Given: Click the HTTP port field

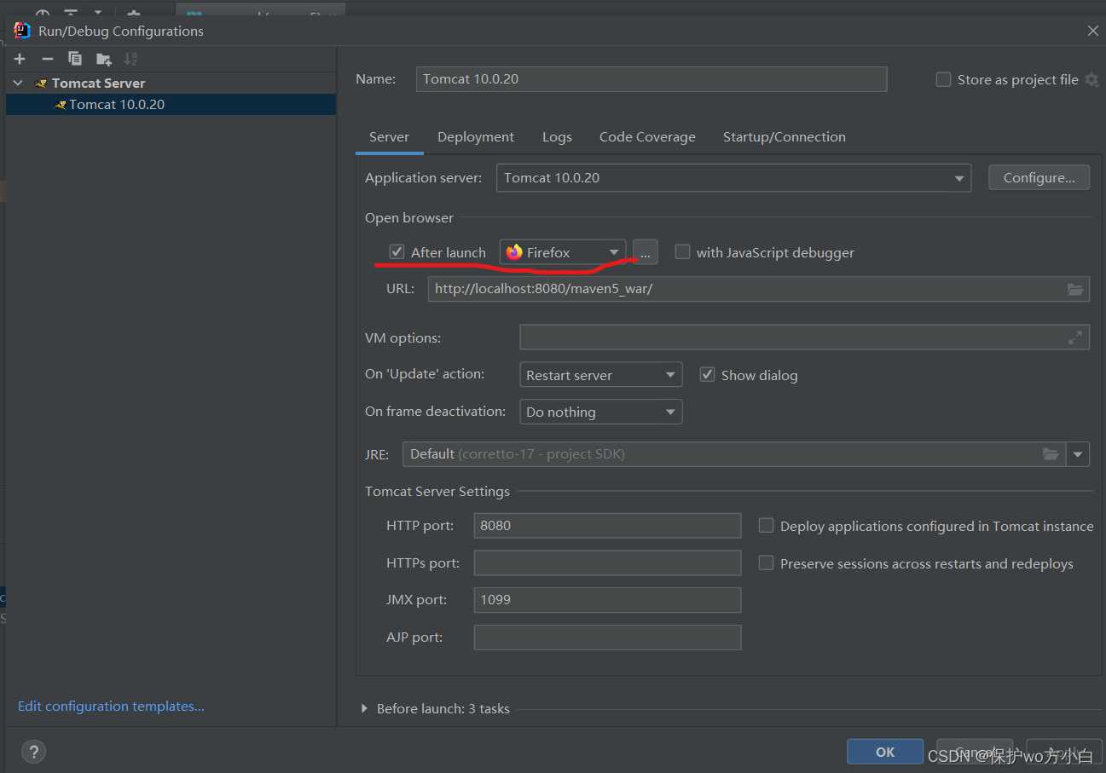Looking at the screenshot, I should click(607, 526).
